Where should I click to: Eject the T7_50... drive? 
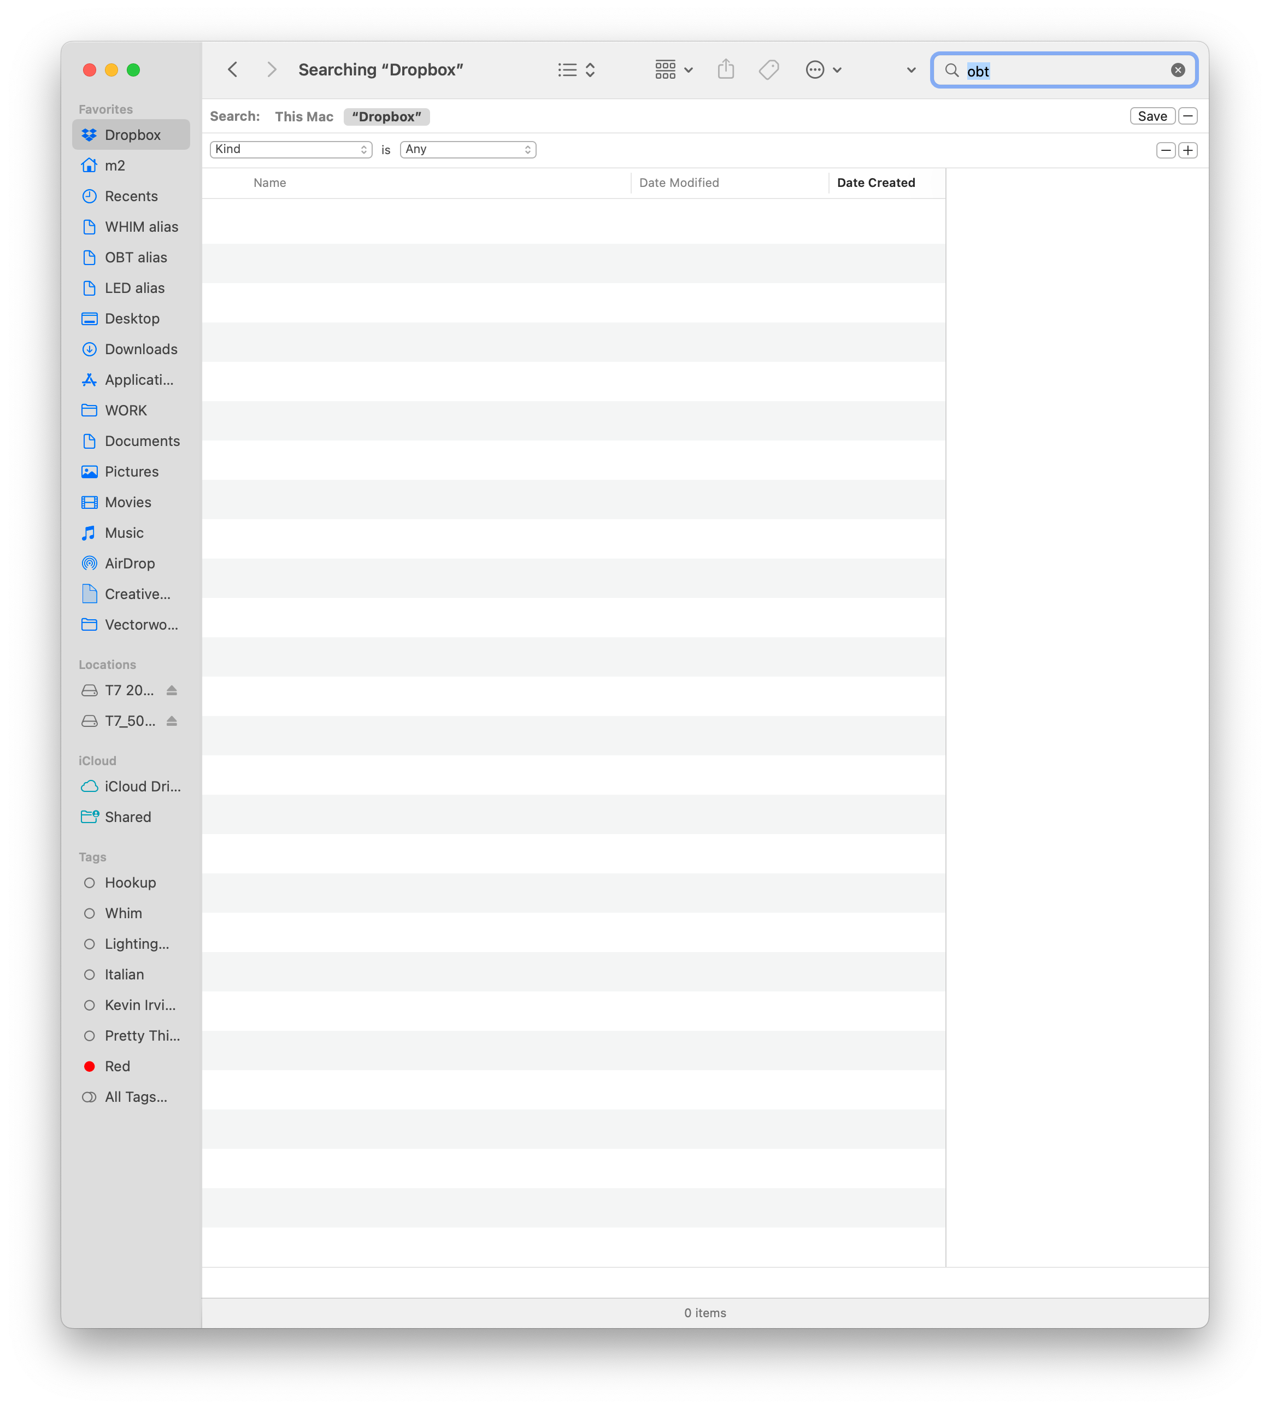[x=172, y=721]
